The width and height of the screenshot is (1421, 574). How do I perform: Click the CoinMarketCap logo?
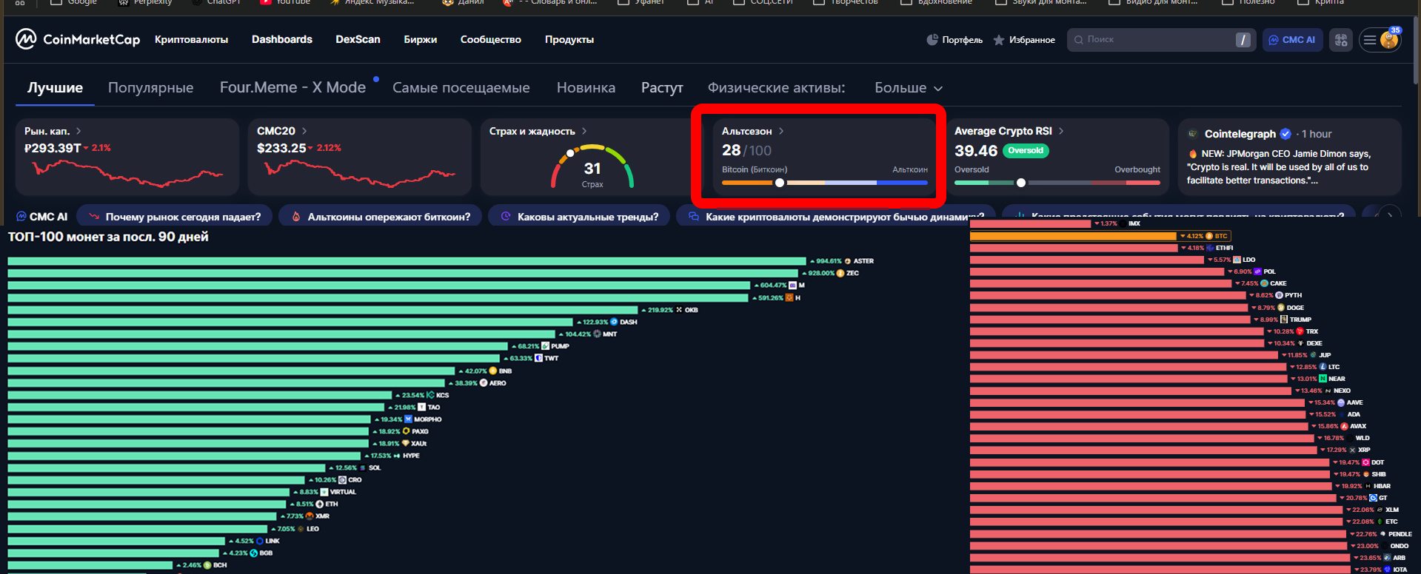(78, 39)
